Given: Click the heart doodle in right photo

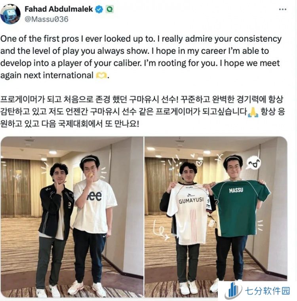Looking at the screenshot, I should coord(198,163).
